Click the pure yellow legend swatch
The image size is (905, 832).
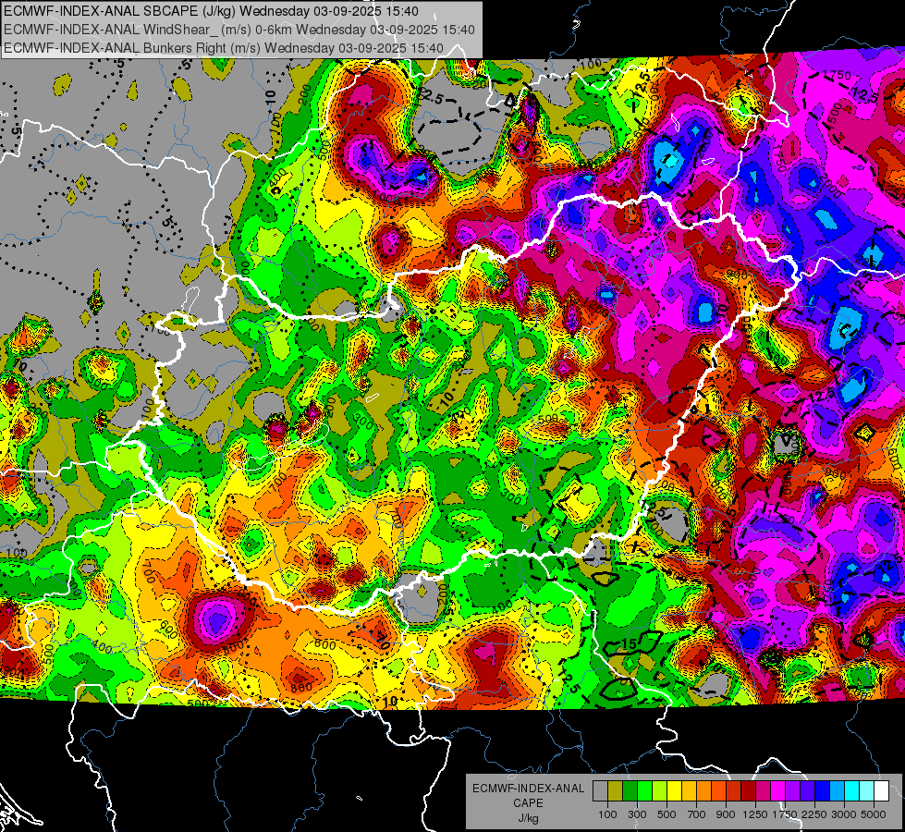675,791
